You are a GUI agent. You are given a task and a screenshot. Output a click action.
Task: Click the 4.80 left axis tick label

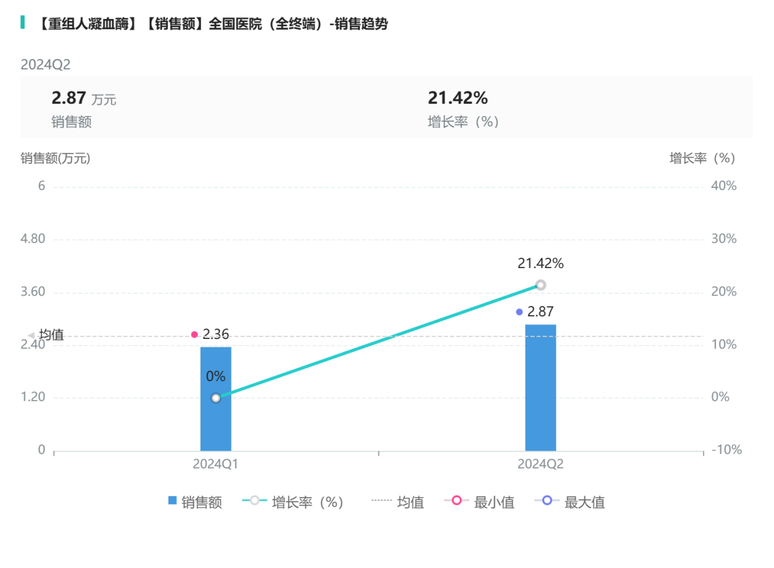pyautogui.click(x=33, y=239)
